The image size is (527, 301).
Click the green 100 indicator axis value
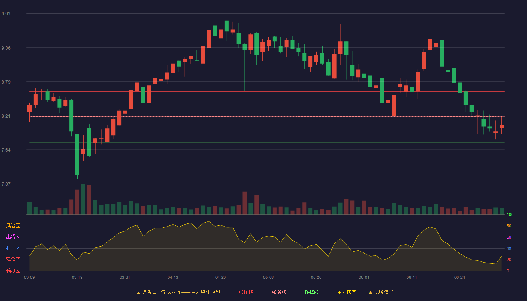pyautogui.click(x=510, y=214)
